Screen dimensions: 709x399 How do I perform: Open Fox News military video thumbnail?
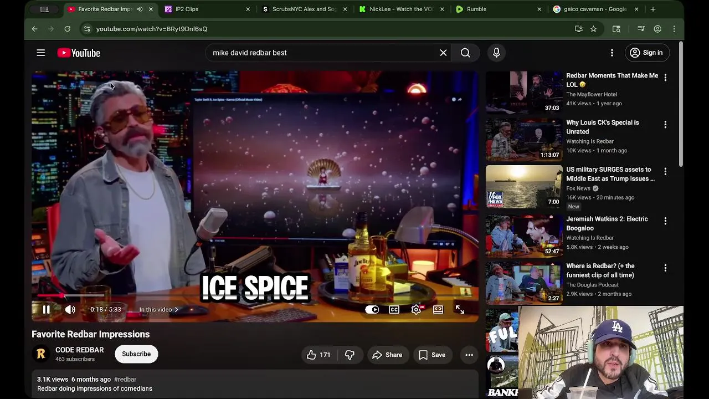coord(524,187)
